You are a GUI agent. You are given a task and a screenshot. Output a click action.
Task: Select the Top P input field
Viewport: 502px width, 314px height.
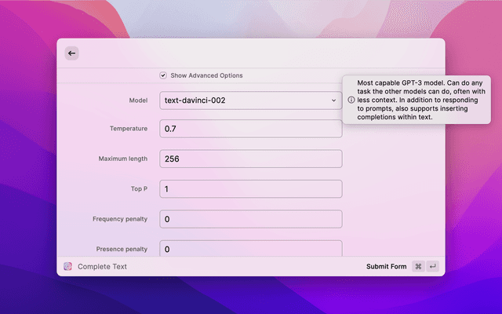250,189
